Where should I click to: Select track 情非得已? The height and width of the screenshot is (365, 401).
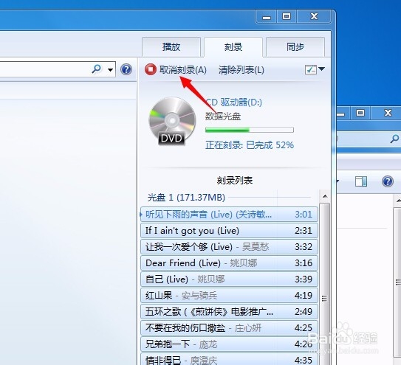pyautogui.click(x=229, y=359)
